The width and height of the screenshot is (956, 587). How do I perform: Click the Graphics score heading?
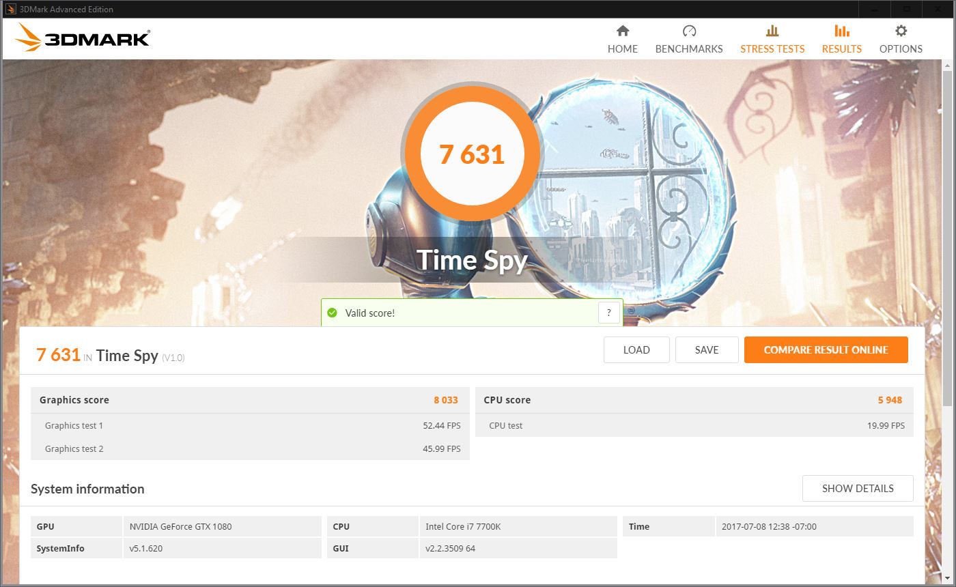pos(74,400)
